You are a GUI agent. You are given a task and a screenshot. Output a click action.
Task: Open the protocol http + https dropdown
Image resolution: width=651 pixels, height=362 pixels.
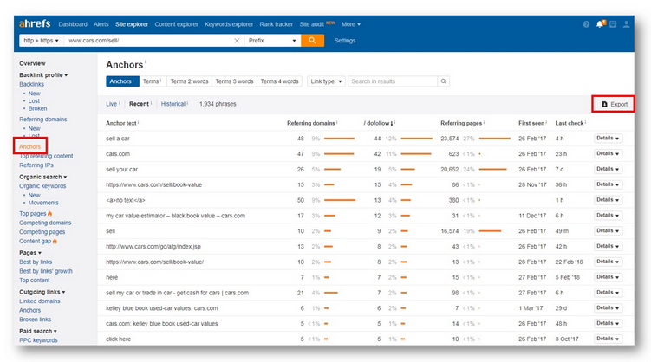tap(42, 40)
